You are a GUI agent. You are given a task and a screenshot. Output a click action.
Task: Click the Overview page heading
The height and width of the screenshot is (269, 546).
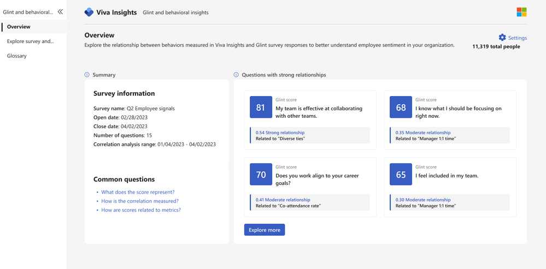[99, 35]
